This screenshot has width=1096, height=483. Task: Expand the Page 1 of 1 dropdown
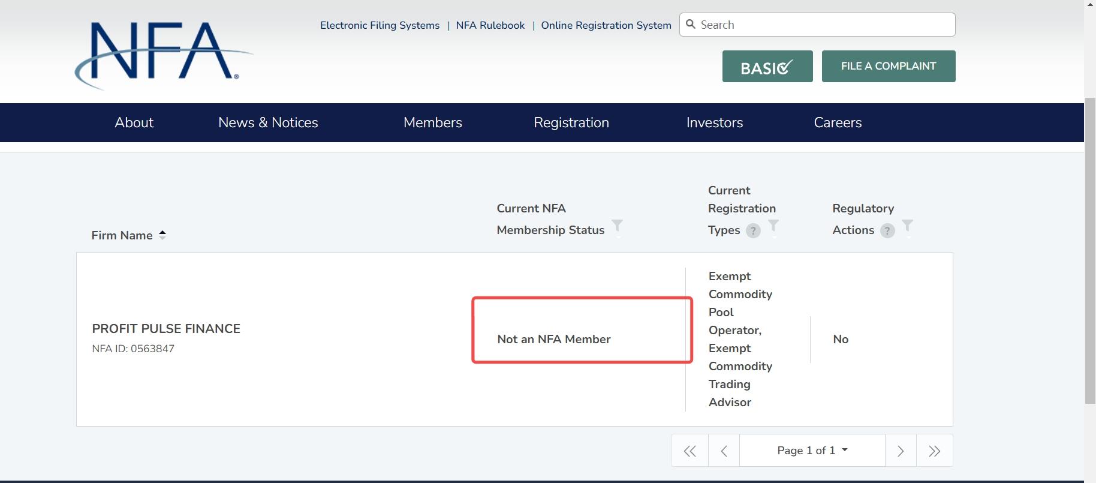[x=812, y=451]
